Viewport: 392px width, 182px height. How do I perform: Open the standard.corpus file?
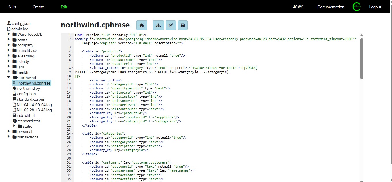coord(31,99)
